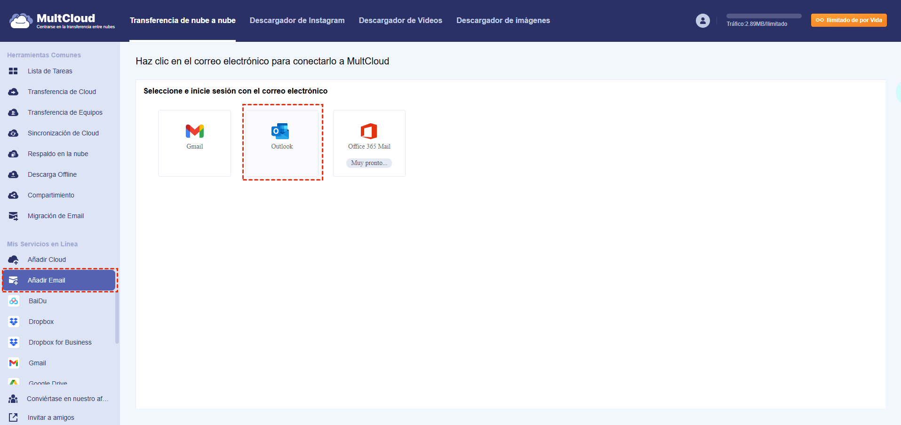Click the MultCloud cloud logo
This screenshot has height=425, width=901.
(21, 21)
